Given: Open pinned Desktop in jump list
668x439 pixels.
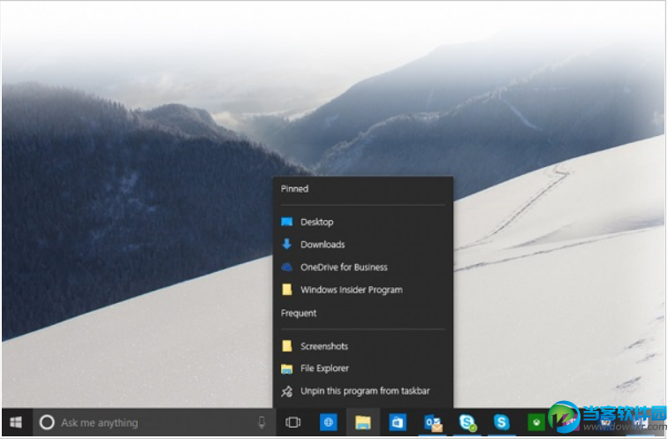Looking at the screenshot, I should click(x=363, y=222).
